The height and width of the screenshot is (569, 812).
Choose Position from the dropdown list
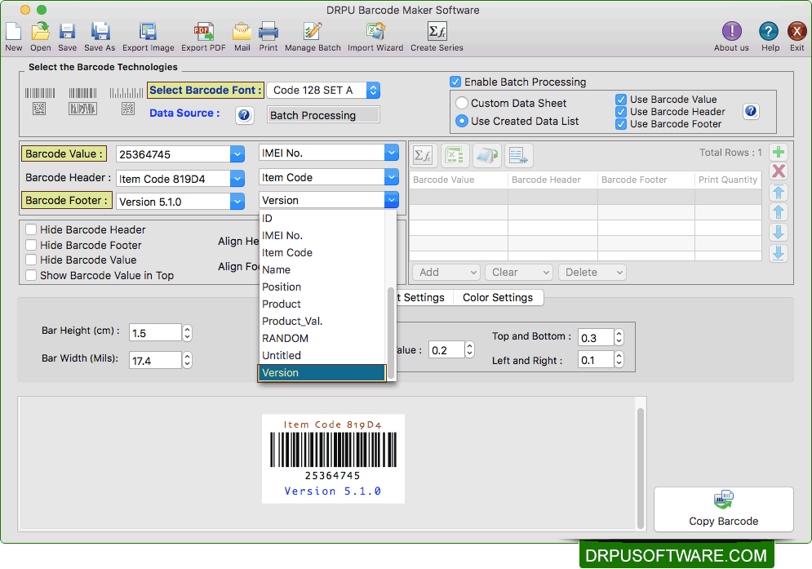click(322, 287)
